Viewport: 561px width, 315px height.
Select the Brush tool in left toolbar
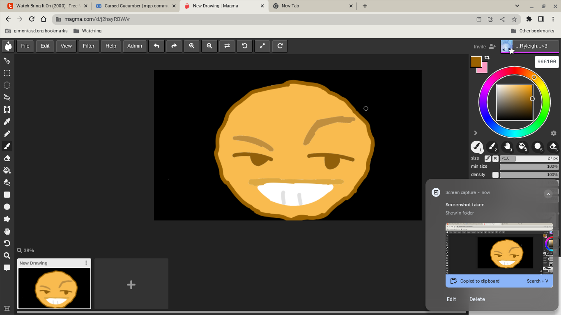(x=7, y=146)
